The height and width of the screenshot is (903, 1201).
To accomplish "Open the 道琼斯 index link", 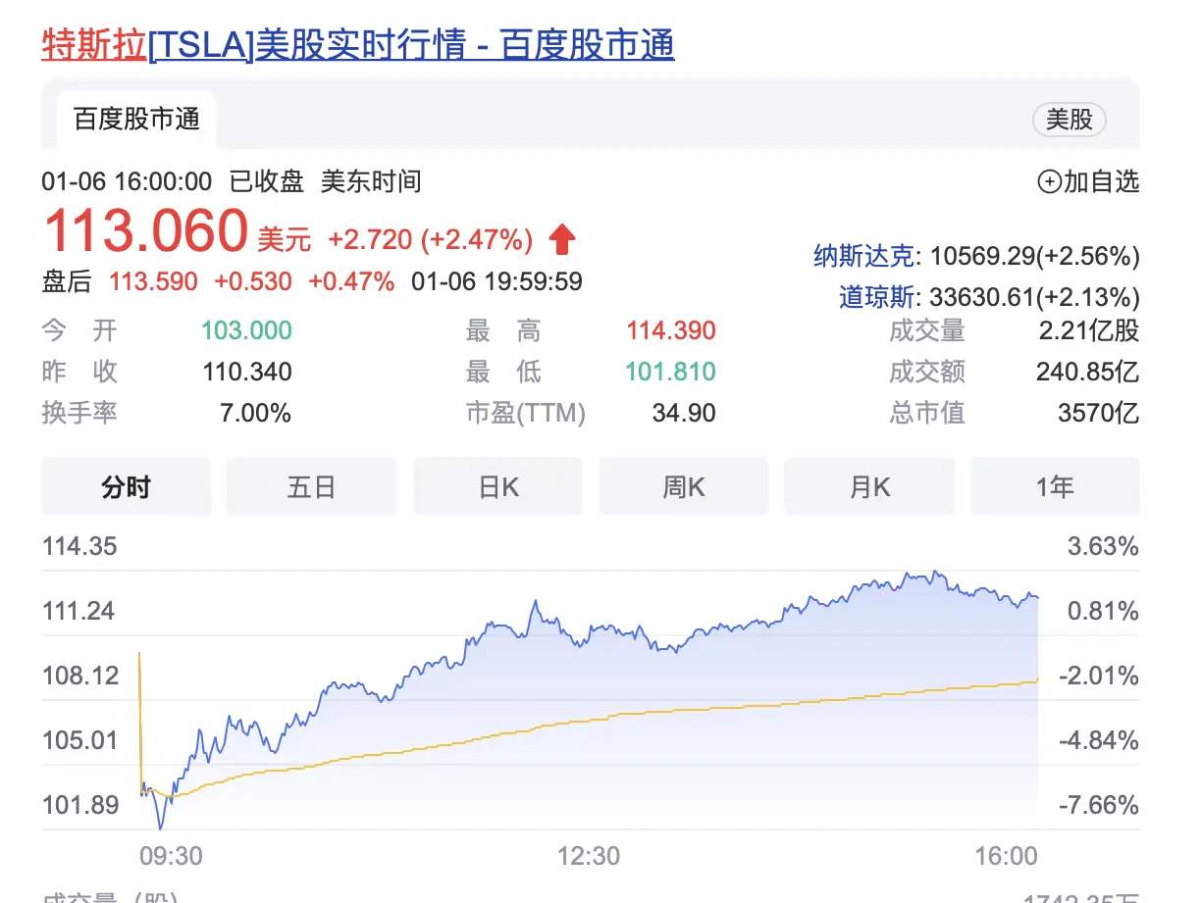I will point(880,296).
